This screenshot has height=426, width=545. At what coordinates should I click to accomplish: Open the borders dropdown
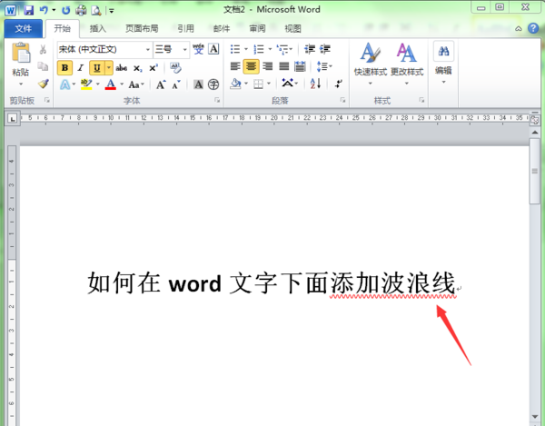[269, 84]
